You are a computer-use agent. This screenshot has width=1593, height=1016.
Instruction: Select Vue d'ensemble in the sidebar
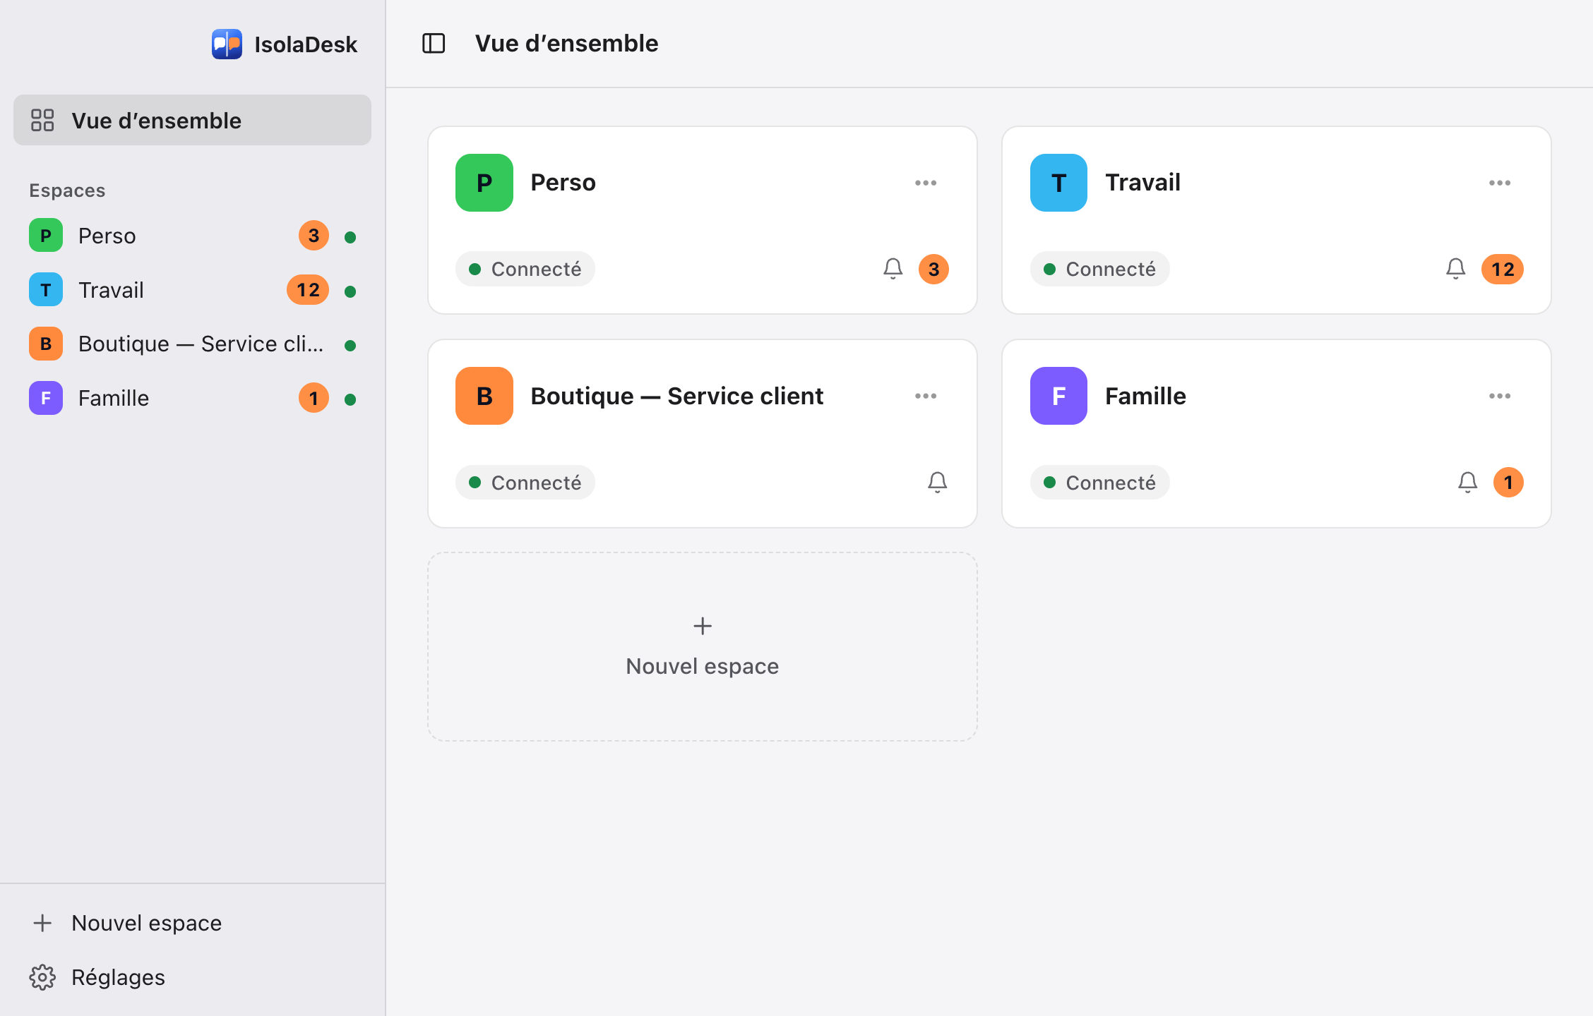coord(192,120)
